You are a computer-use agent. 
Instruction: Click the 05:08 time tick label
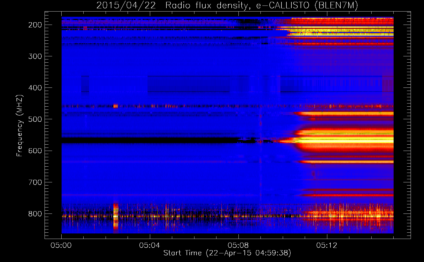click(x=238, y=245)
